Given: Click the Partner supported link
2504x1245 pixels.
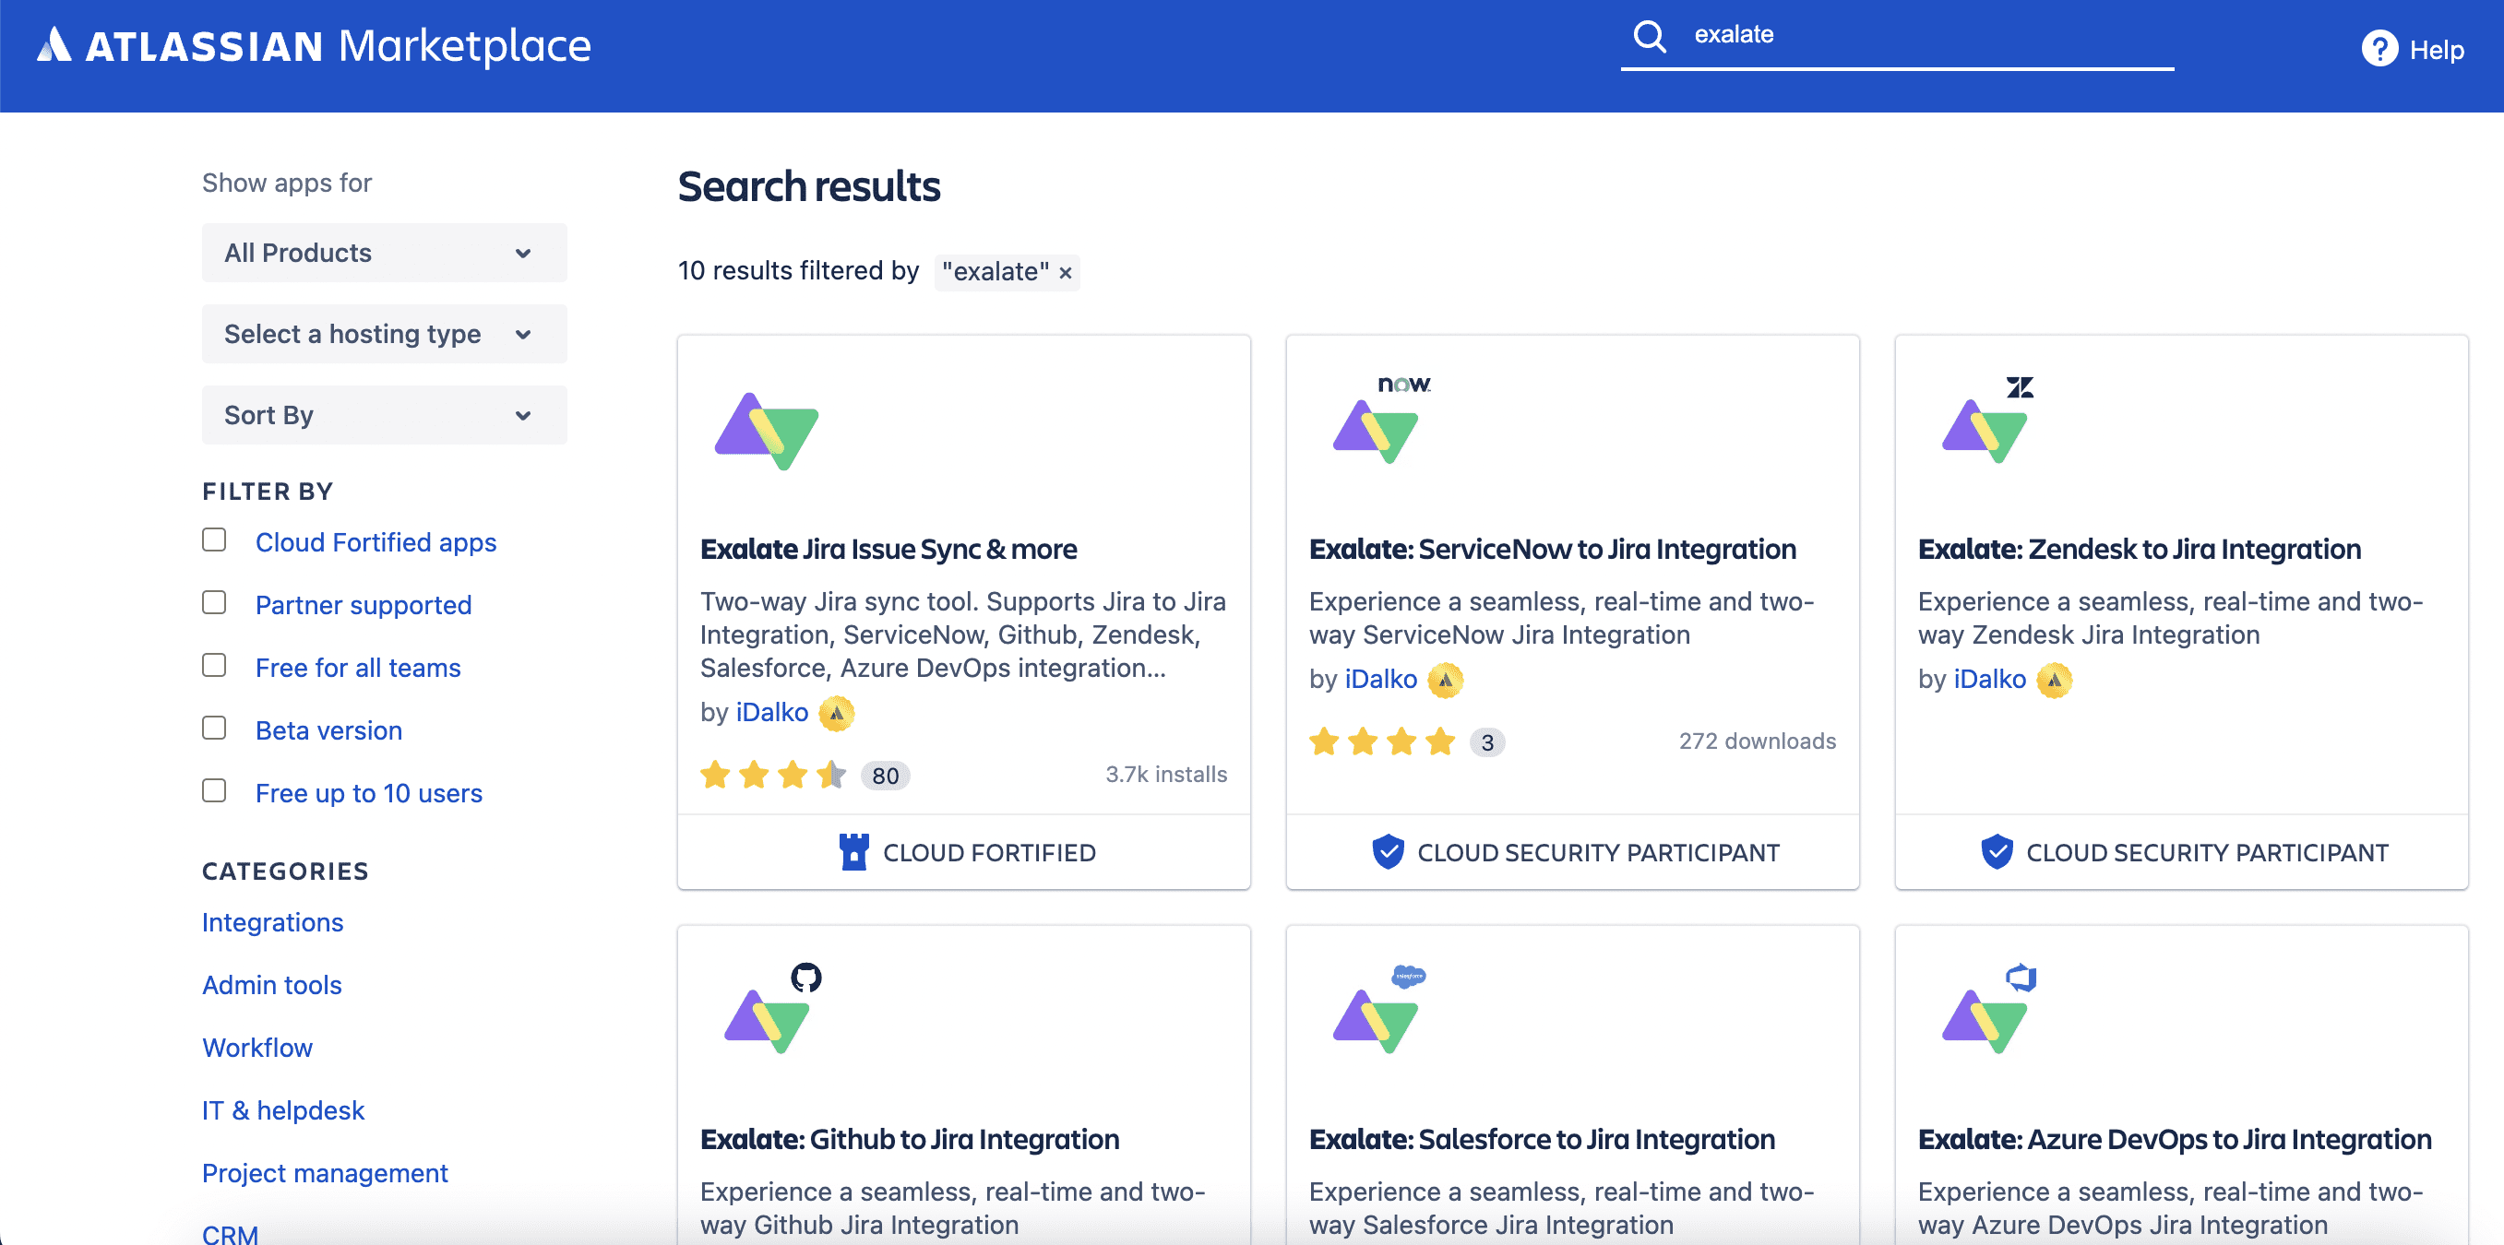Looking at the screenshot, I should [364, 603].
